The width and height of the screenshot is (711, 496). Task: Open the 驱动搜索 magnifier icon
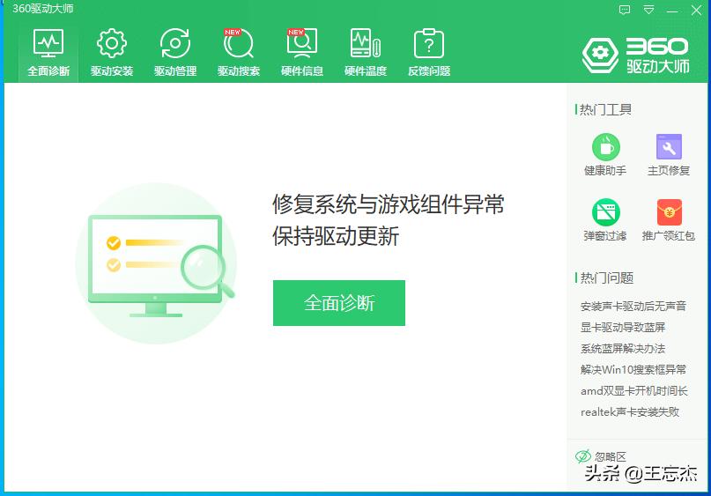pyautogui.click(x=239, y=43)
